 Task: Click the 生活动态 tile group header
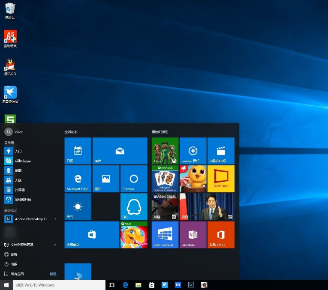pyautogui.click(x=71, y=132)
